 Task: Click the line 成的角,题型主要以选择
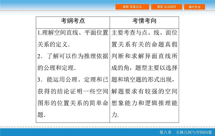[x=144, y=68]
